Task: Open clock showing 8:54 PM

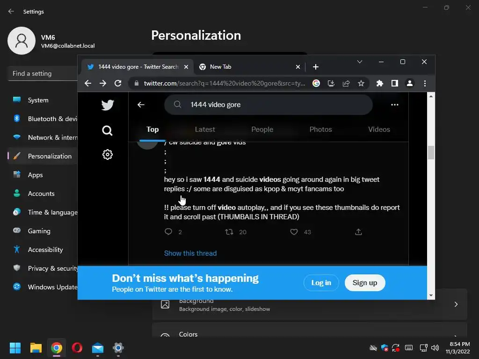Action: click(457, 348)
